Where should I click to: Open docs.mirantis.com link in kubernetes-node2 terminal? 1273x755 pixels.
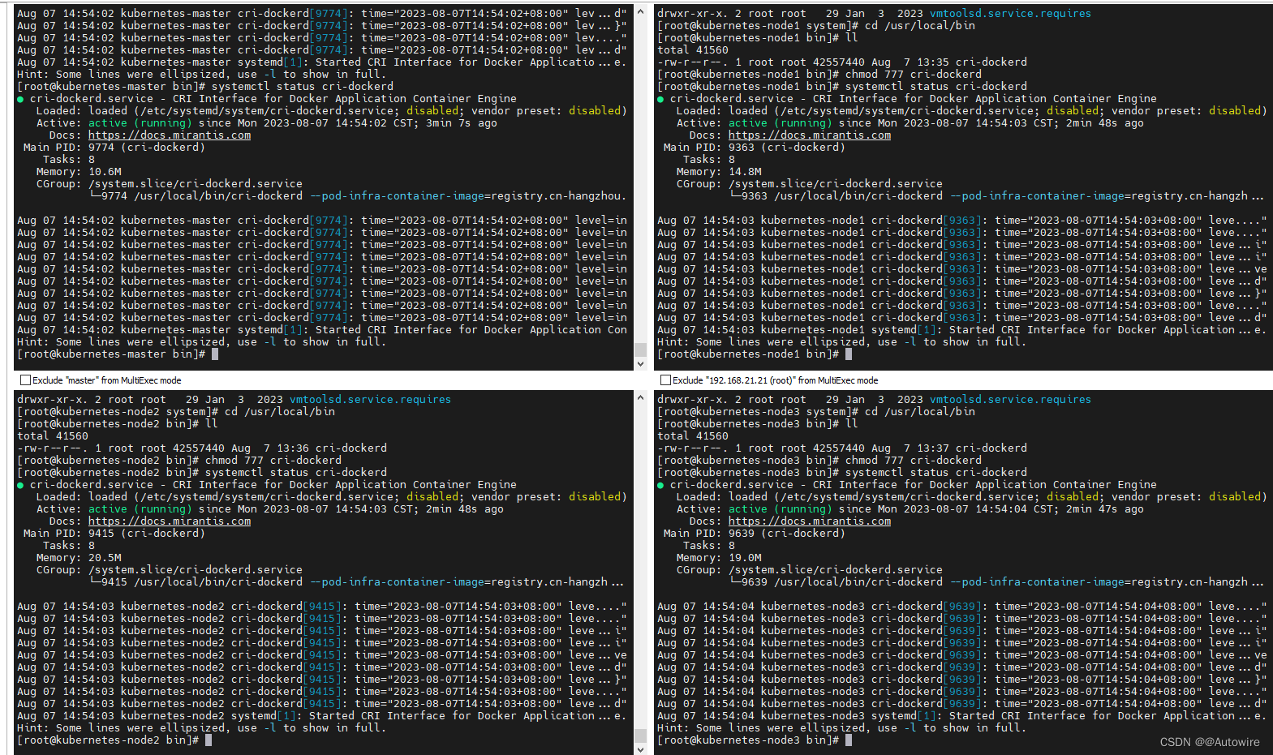coord(170,521)
